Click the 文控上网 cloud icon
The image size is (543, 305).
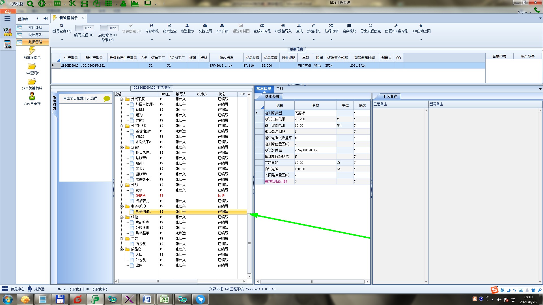205,26
